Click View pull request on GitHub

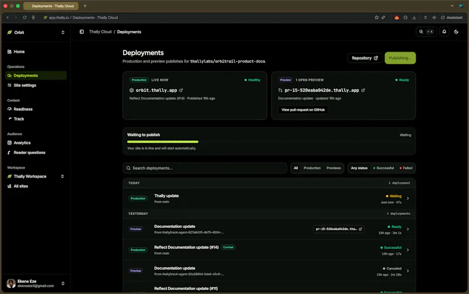303,110
